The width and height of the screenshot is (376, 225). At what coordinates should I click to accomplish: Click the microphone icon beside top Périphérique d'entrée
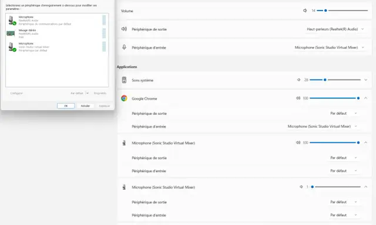(x=124, y=47)
